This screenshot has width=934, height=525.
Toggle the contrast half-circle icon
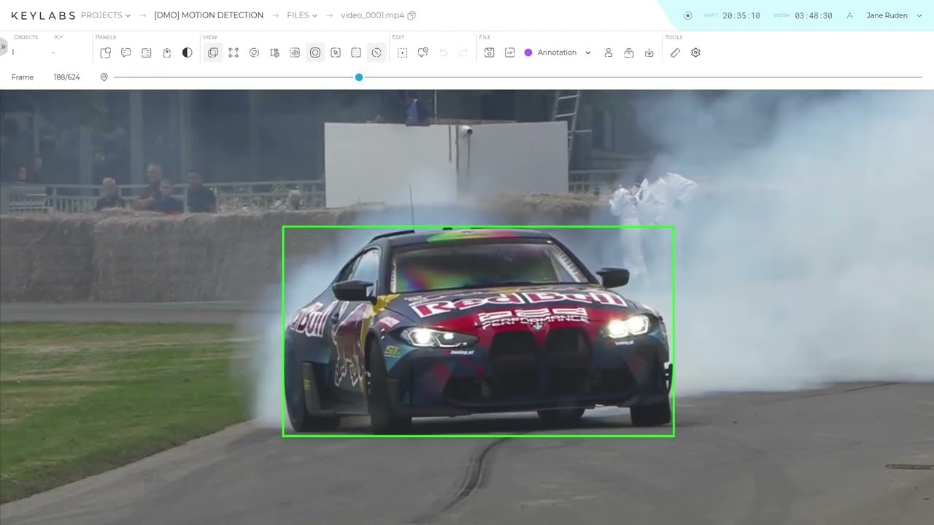click(x=188, y=52)
